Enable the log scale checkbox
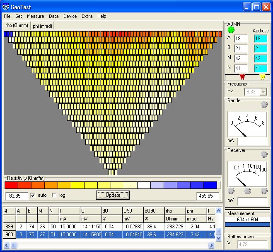This screenshot has width=273, height=252. pos(54,195)
